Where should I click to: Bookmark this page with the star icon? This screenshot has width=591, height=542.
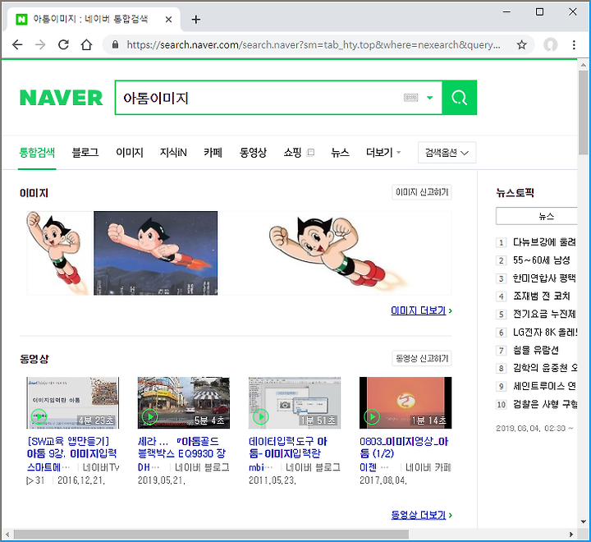pos(522,45)
